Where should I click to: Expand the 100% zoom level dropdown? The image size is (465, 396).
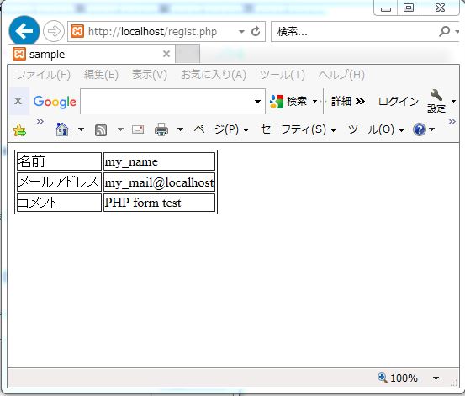[x=436, y=378]
